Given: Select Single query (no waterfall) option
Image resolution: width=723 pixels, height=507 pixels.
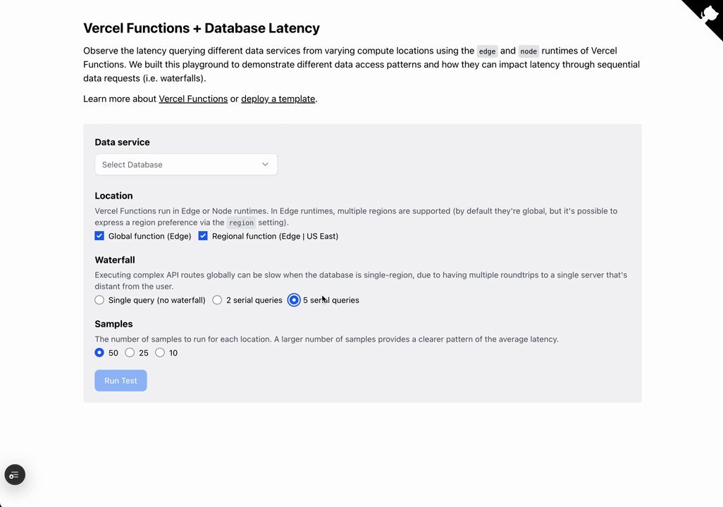Looking at the screenshot, I should (99, 300).
